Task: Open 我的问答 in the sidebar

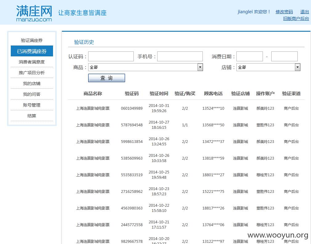Action: tap(32, 94)
